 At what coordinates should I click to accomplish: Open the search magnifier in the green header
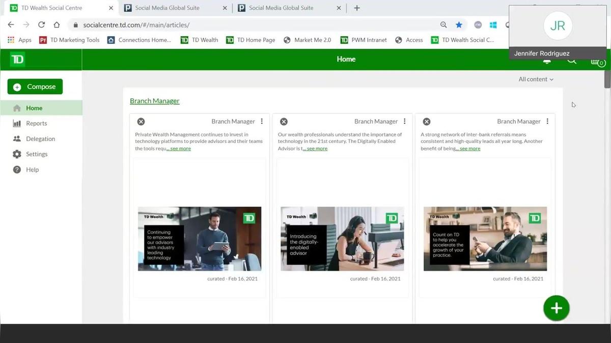coord(572,61)
